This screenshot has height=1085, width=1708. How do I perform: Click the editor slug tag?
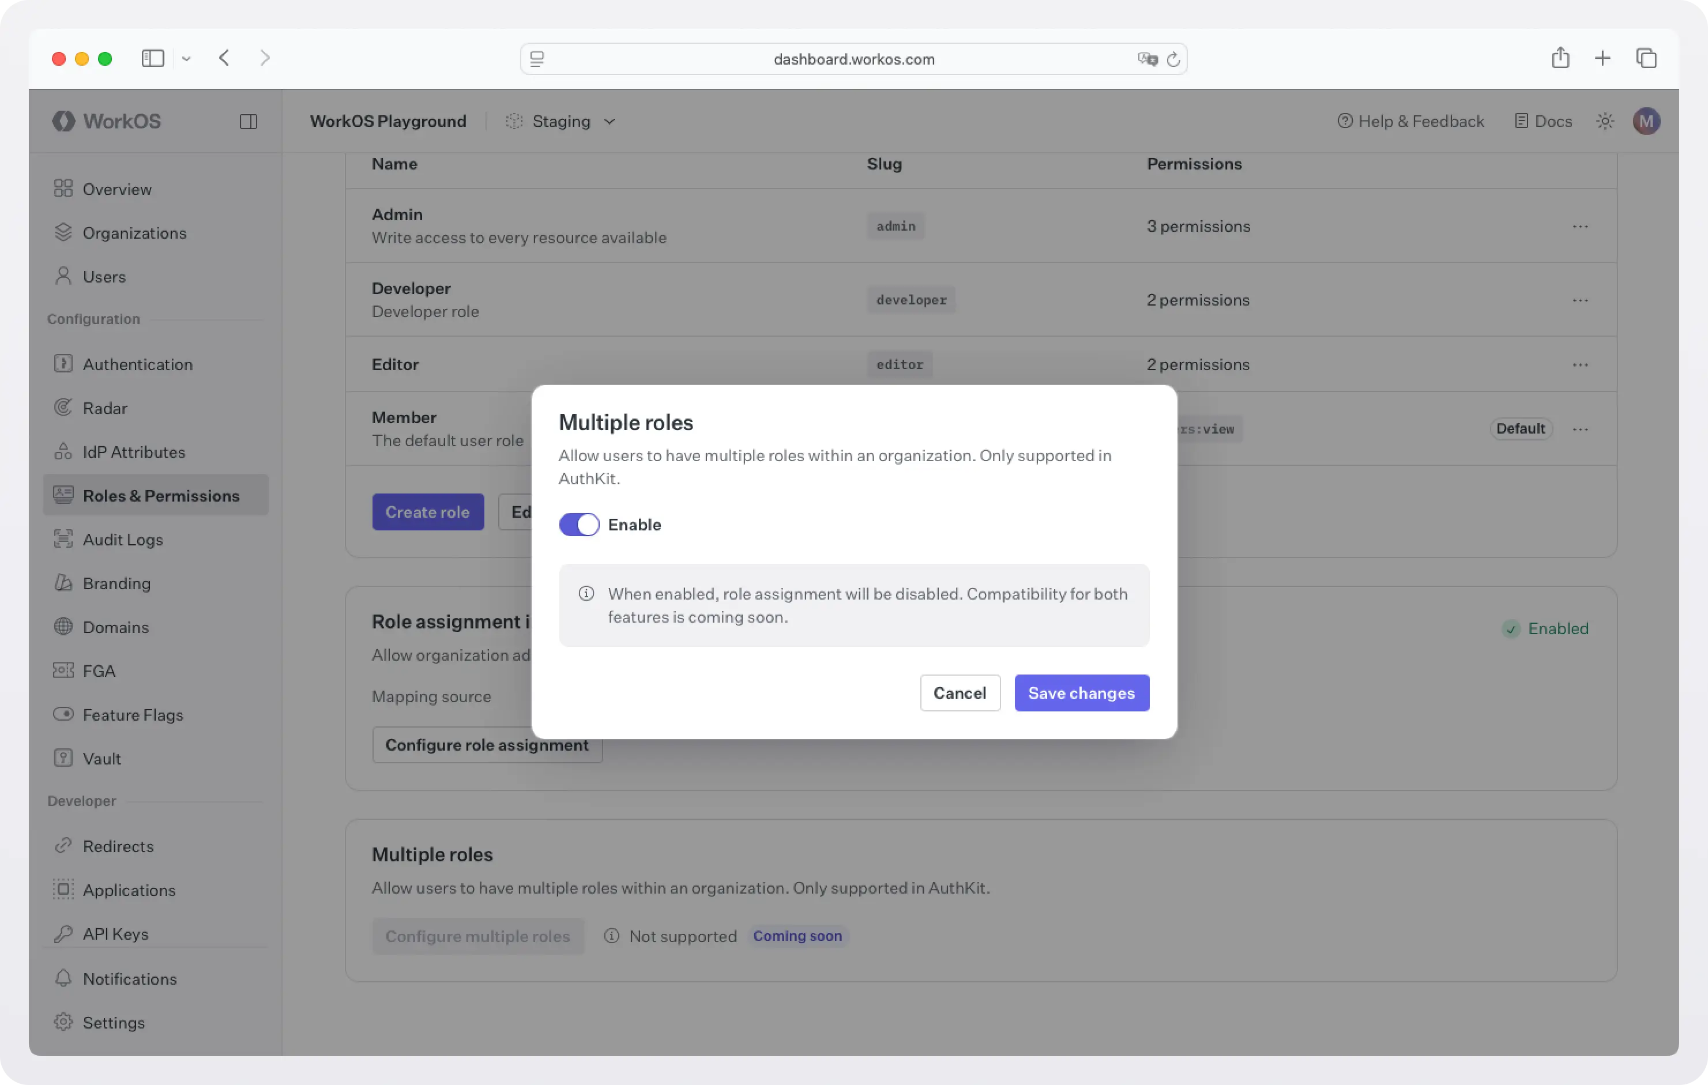click(x=900, y=364)
